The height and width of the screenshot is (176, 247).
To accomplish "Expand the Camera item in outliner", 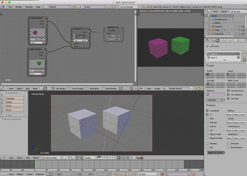I will [209, 26].
